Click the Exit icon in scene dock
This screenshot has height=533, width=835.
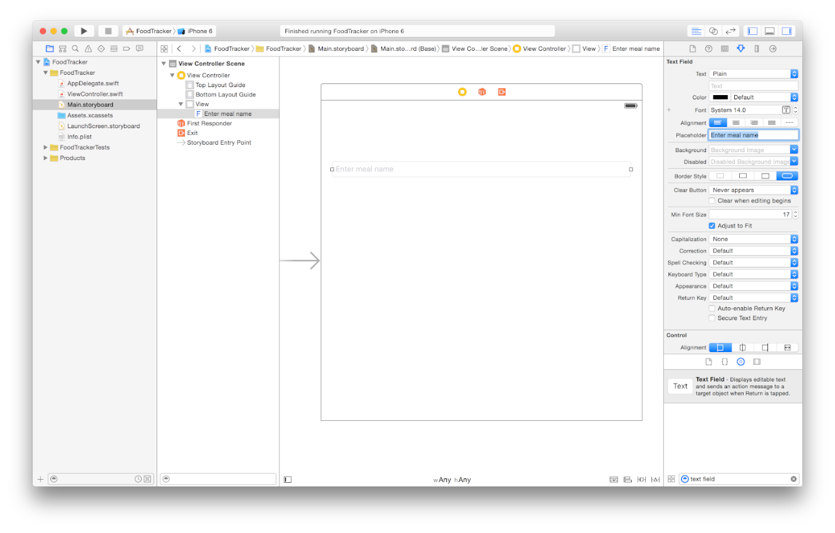[x=502, y=92]
